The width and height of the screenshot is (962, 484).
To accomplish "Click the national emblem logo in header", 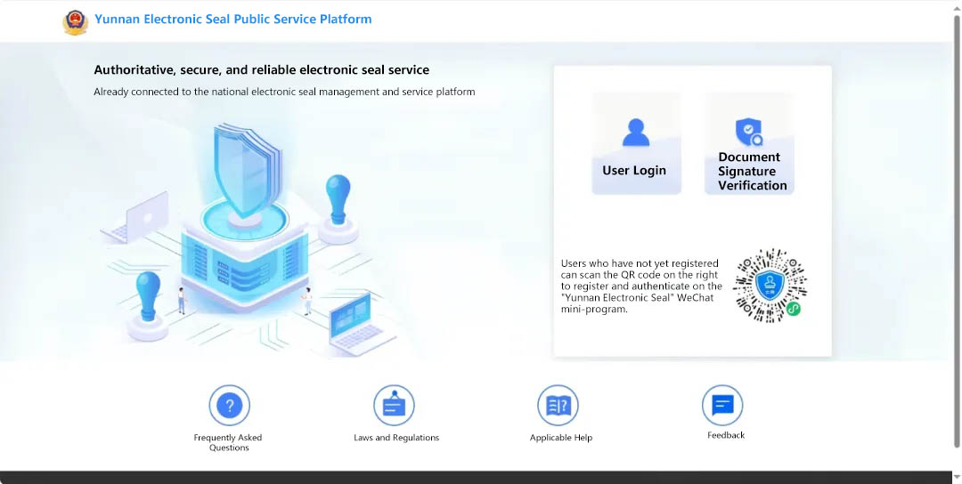I will pos(76,20).
